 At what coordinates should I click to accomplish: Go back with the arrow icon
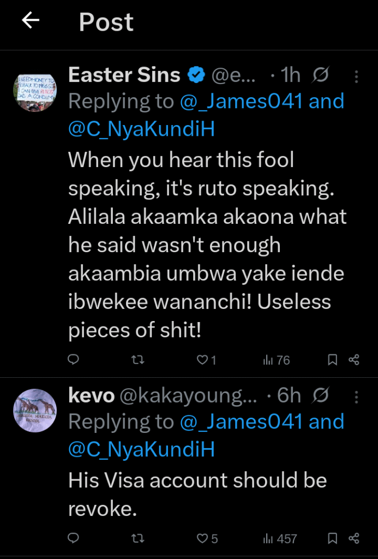[x=31, y=21]
